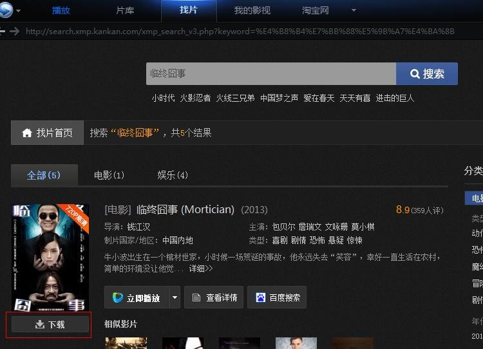483x349 pixels.
Task: Go forward with the arrow navigation icon
Action: click(14, 31)
